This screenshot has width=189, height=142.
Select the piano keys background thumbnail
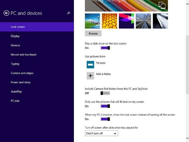tap(160, 21)
